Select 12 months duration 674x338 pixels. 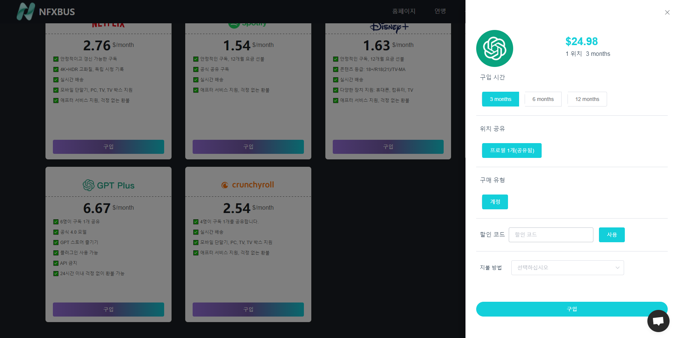coord(587,99)
